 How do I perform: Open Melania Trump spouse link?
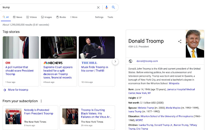pos(146,108)
